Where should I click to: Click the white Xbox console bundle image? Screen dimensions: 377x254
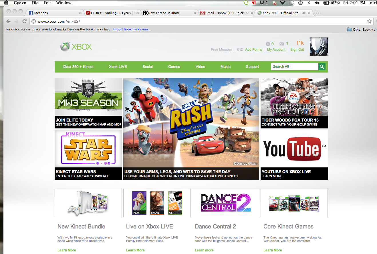pyautogui.click(x=88, y=203)
